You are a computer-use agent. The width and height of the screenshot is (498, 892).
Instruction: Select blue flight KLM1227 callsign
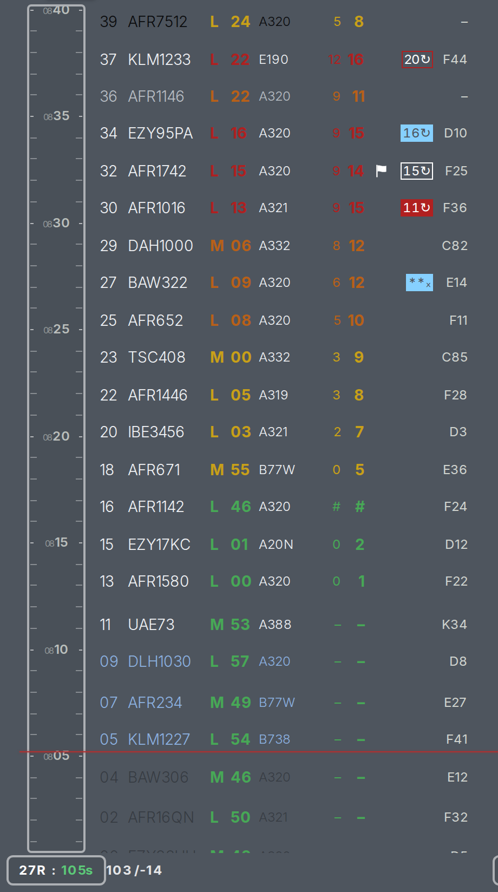click(x=159, y=739)
